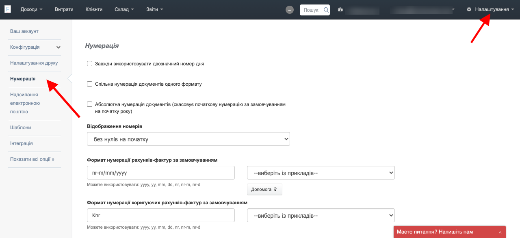Toggle shared numbering for same-format documents
This screenshot has width=520, height=238.
90,84
